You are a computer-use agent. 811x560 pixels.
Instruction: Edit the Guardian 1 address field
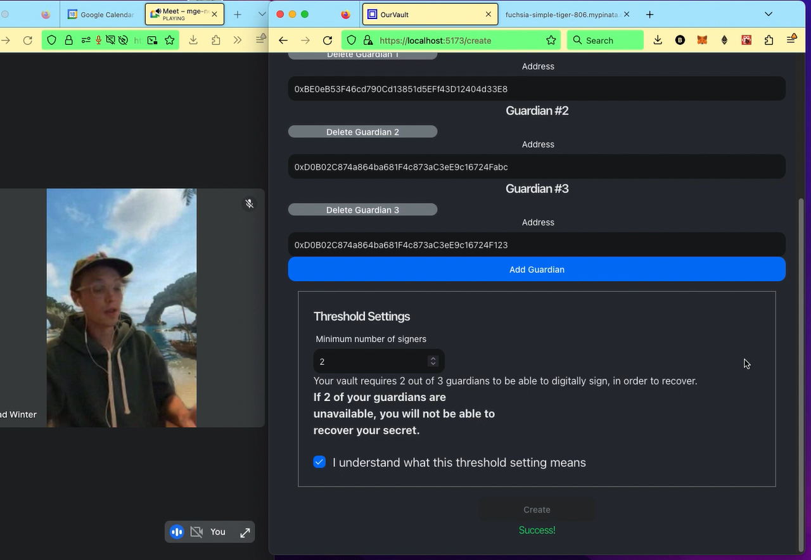click(537, 89)
